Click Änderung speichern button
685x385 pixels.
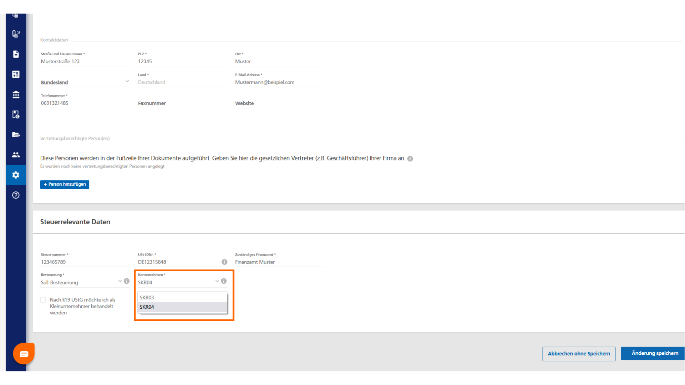click(x=653, y=353)
